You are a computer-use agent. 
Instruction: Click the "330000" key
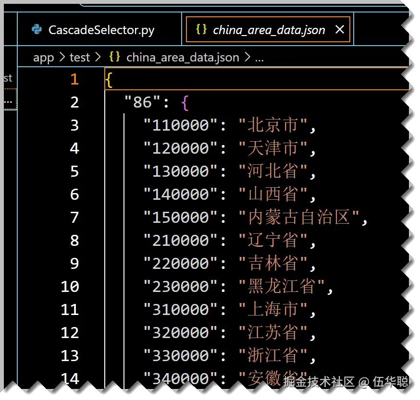coord(180,355)
